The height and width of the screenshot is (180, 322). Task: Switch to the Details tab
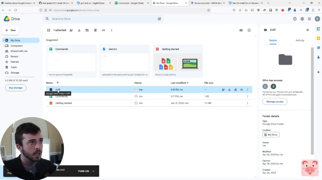pyautogui.click(x=273, y=40)
